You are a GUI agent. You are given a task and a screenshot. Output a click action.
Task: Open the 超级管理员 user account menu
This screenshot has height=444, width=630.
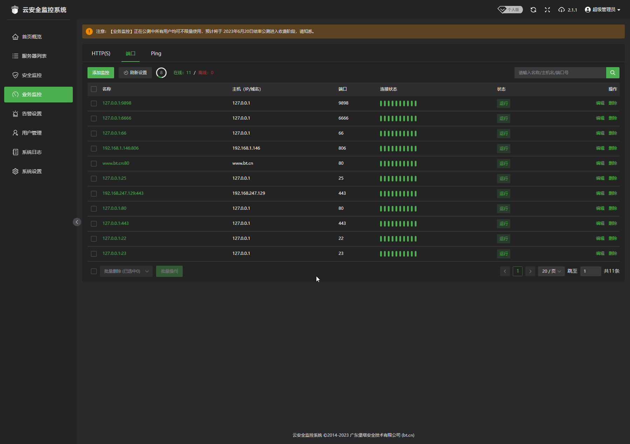[x=602, y=10]
